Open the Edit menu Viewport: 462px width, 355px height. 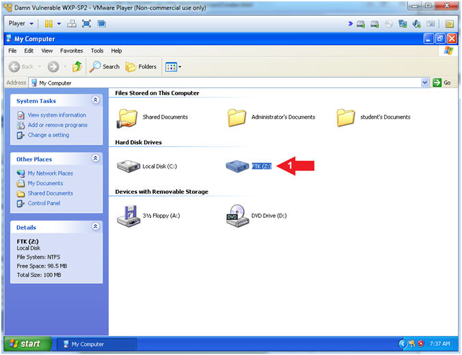pos(29,51)
